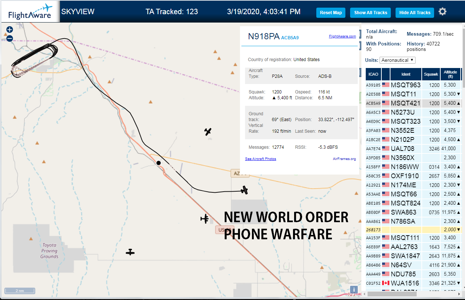Click the Canadian flag in the WJA1516 row

pos(386,283)
